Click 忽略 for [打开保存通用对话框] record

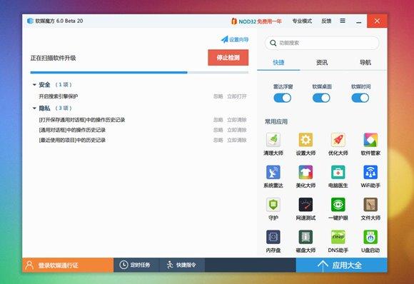[218, 120]
